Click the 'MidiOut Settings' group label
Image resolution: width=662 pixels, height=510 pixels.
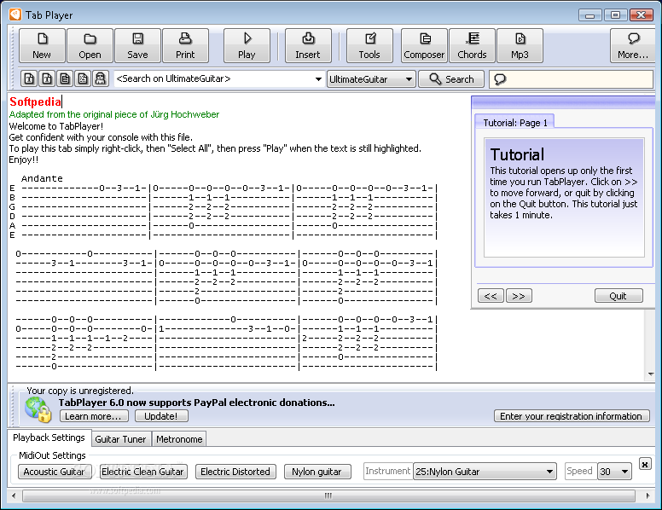click(52, 455)
